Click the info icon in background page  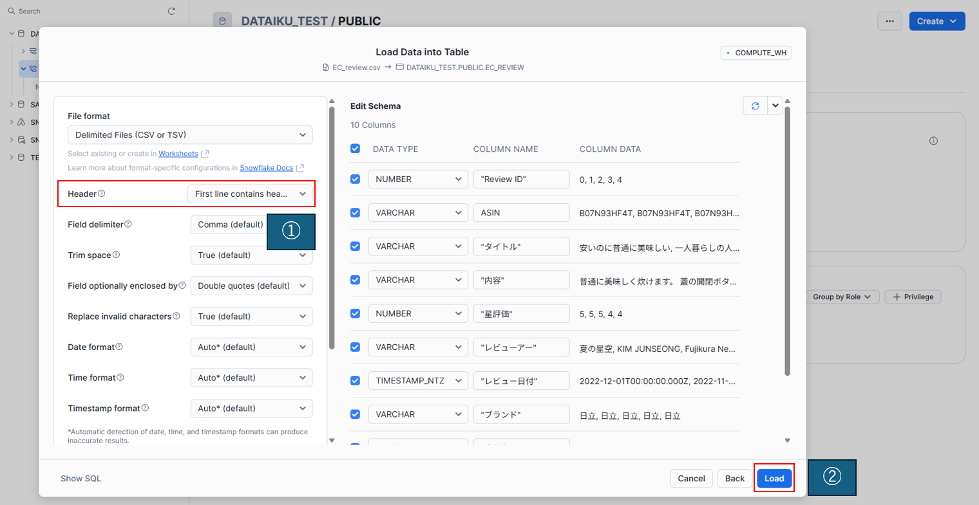click(933, 141)
